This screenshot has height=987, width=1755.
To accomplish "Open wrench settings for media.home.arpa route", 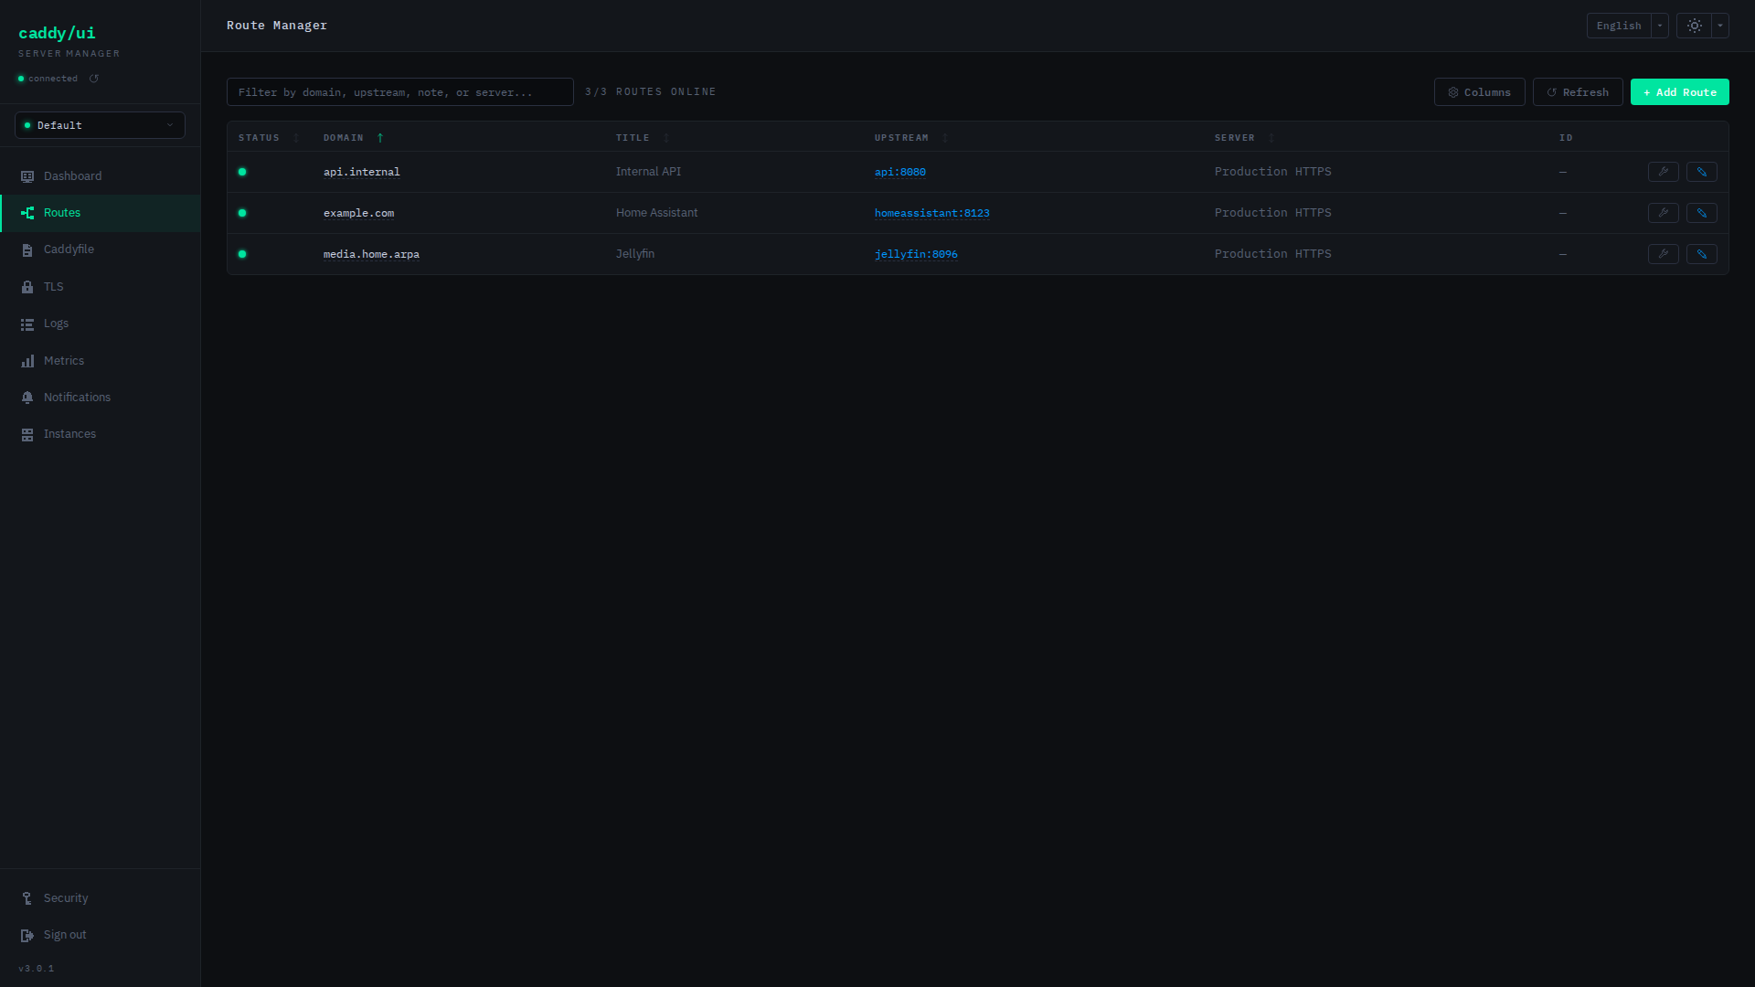I will pyautogui.click(x=1663, y=254).
